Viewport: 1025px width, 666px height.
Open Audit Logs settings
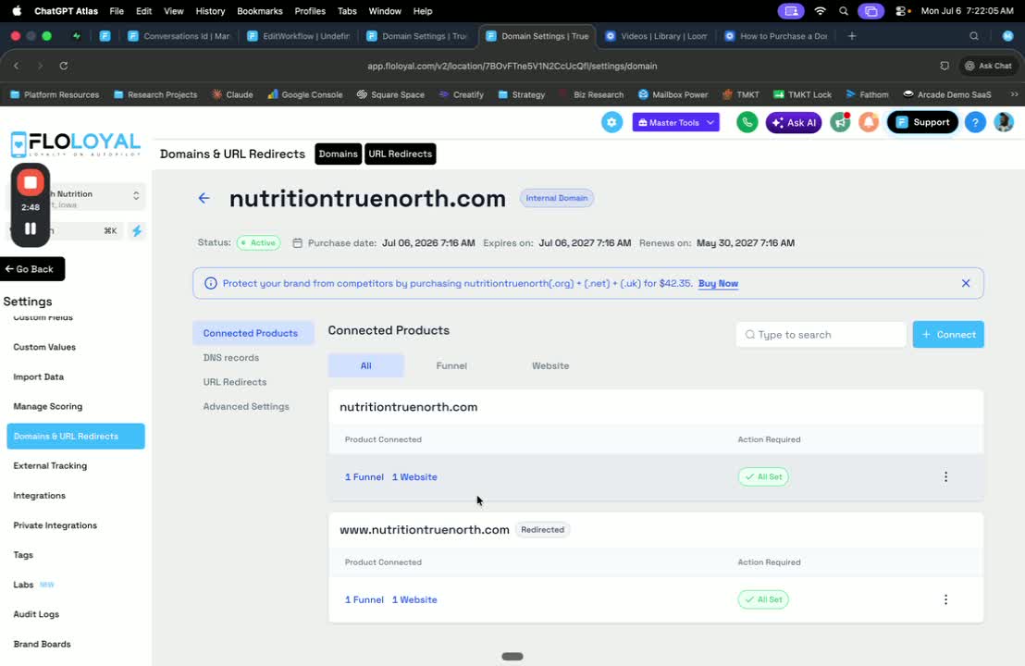[x=36, y=613]
